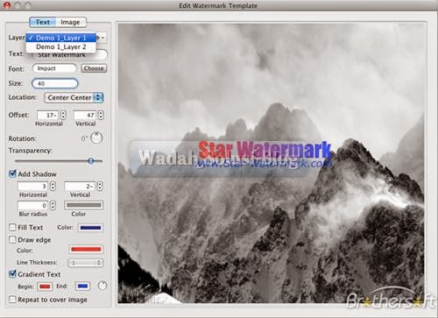Select Demo 1_Layer 2 in dropdown list
Screen dimensions: 438x318
tap(61, 47)
